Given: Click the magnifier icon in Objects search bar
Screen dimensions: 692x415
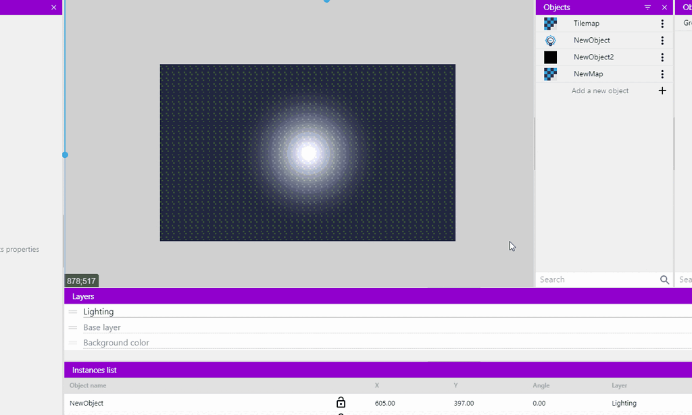Looking at the screenshot, I should pos(664,279).
